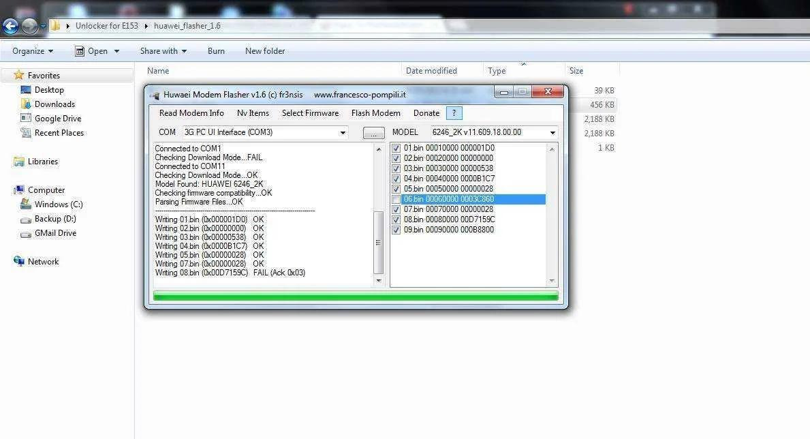Uncheck the 08.bin firmware checkbox
810x439 pixels.
coord(396,219)
